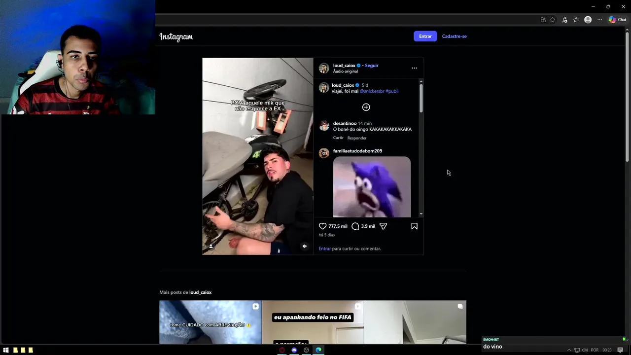The width and height of the screenshot is (631, 355).
Task: Click the 'há 5 dias' timestamp
Action: tap(326, 235)
